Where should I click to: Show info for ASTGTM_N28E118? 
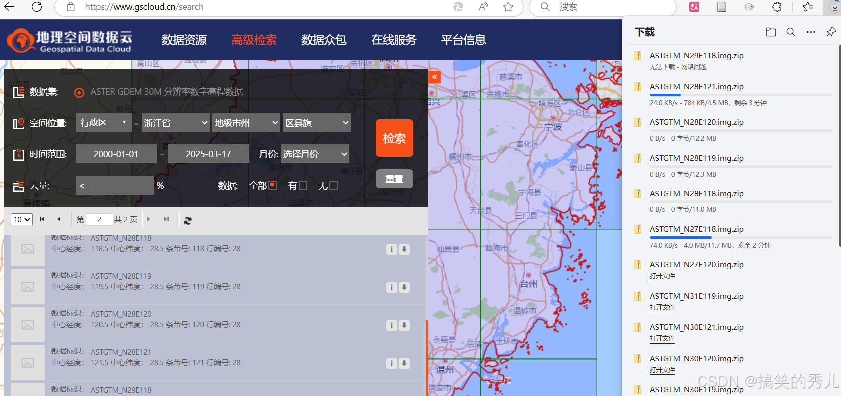[x=392, y=249]
